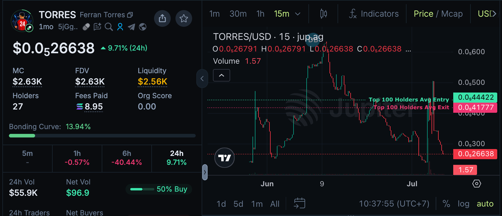Open the Indicators menu
Image resolution: width=502 pixels, height=216 pixels.
click(374, 14)
